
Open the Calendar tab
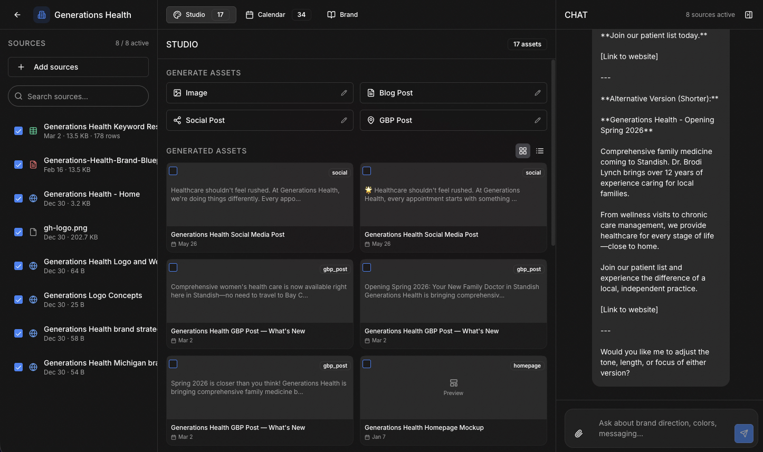click(278, 15)
